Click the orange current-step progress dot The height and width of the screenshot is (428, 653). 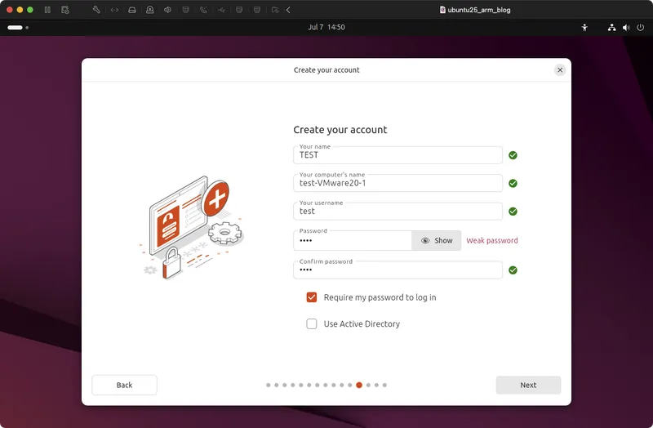coord(359,385)
